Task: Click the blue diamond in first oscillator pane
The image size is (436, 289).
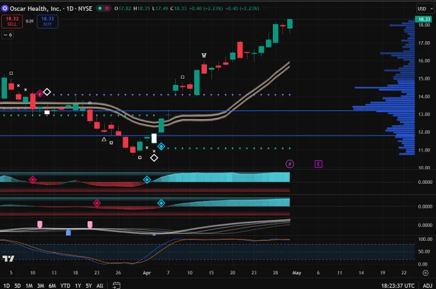Action: click(x=147, y=180)
